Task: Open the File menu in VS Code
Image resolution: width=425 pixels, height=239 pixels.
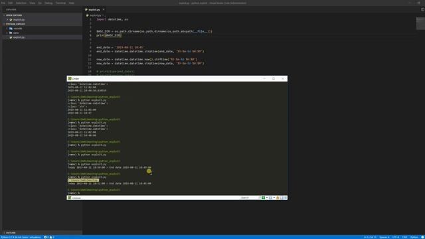Action: click(3, 3)
